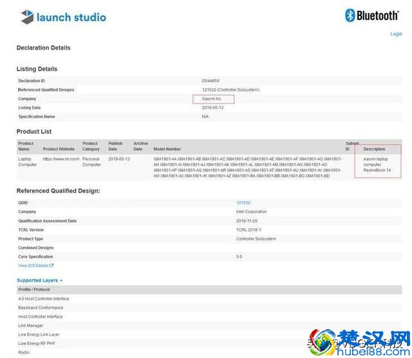
Task: Click the launch studio logo
Action: click(x=63, y=17)
